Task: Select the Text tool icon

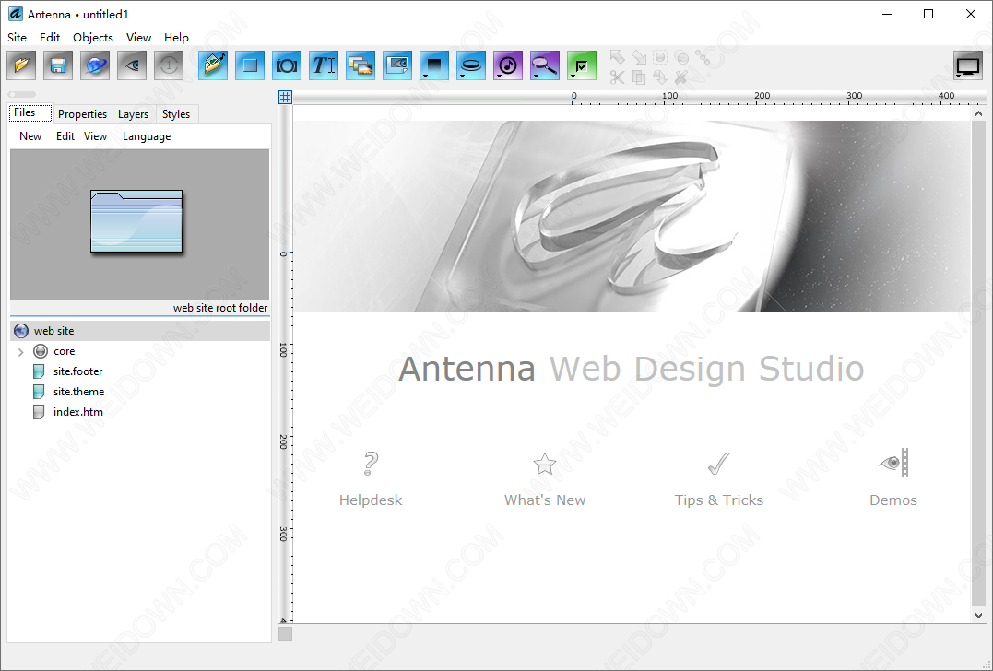Action: coord(324,65)
